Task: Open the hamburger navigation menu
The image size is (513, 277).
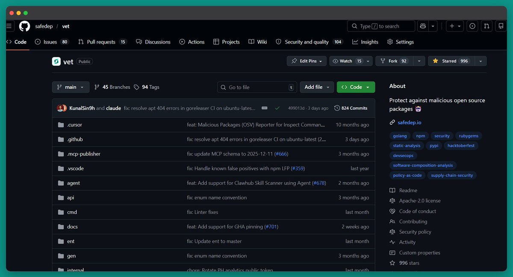Action: tap(9, 26)
